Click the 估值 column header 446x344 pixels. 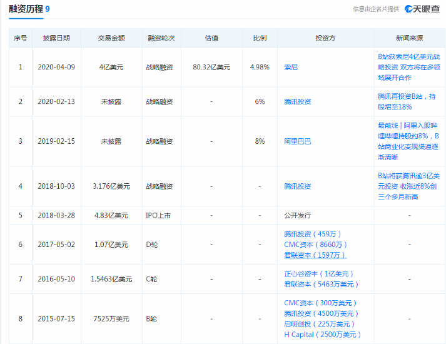coord(211,38)
